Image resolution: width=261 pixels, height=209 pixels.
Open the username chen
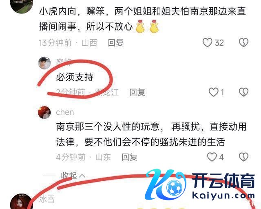click(65, 112)
